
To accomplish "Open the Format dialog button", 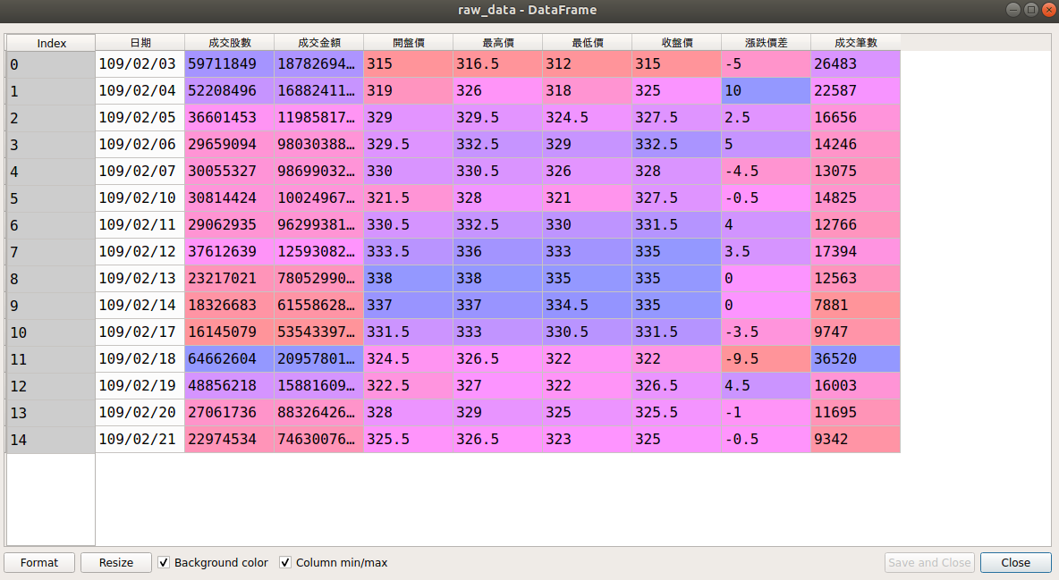I will 39,562.
